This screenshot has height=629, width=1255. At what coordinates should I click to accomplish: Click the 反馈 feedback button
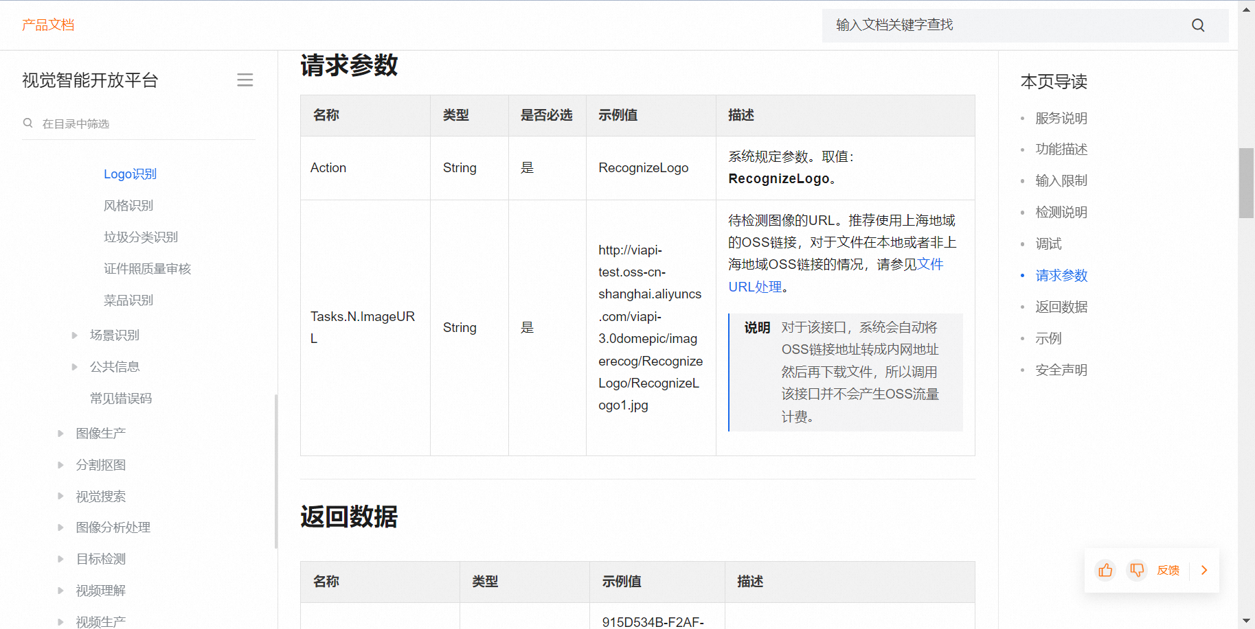[1168, 570]
